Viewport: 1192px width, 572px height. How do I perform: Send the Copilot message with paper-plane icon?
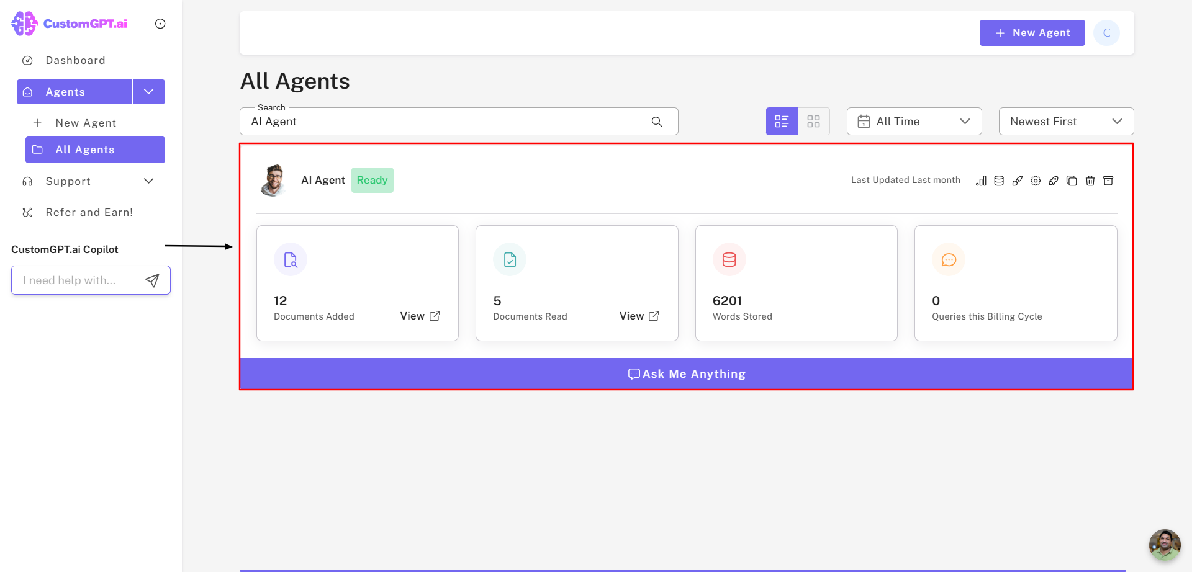(152, 280)
